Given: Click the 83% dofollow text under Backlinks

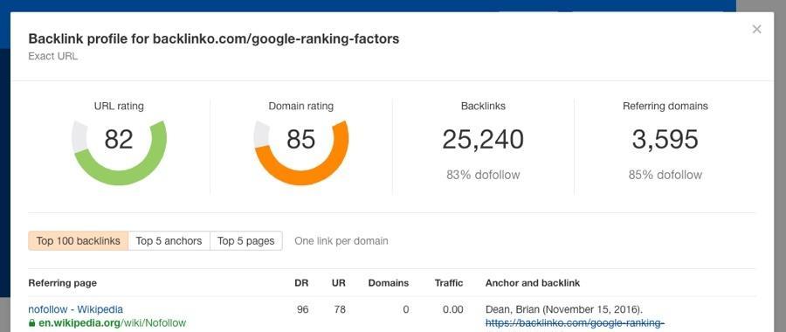Looking at the screenshot, I should (483, 175).
